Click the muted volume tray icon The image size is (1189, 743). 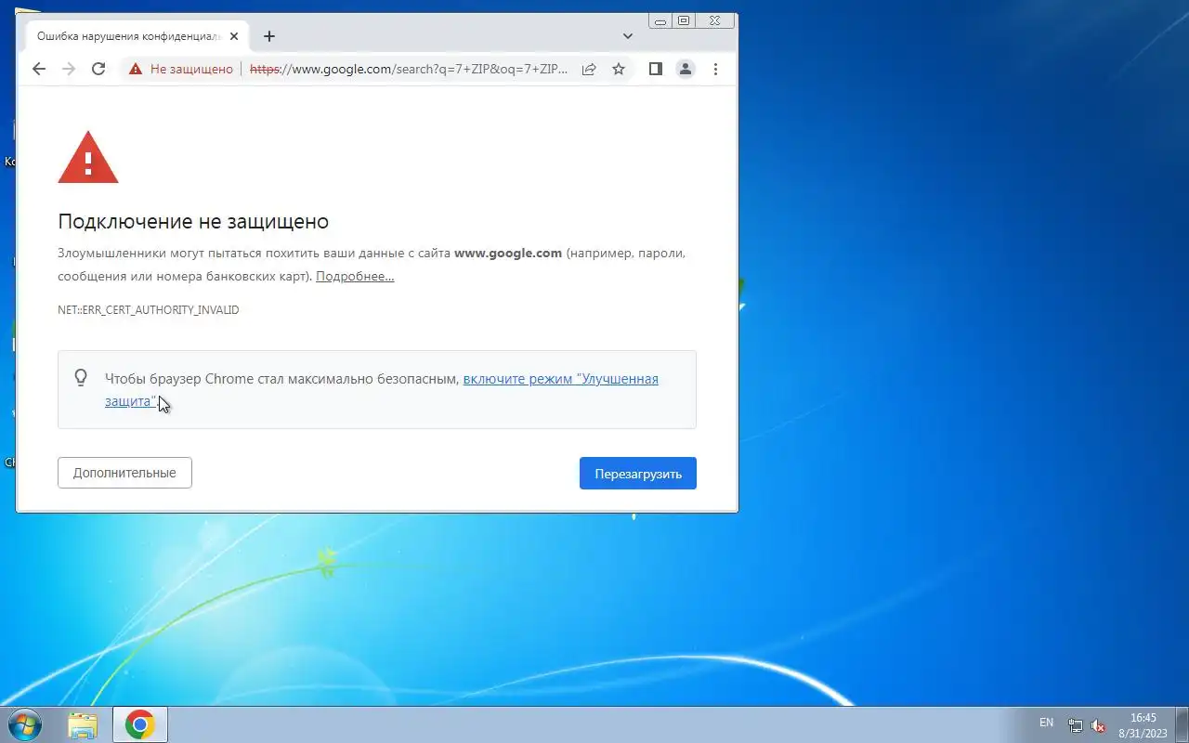1099,725
